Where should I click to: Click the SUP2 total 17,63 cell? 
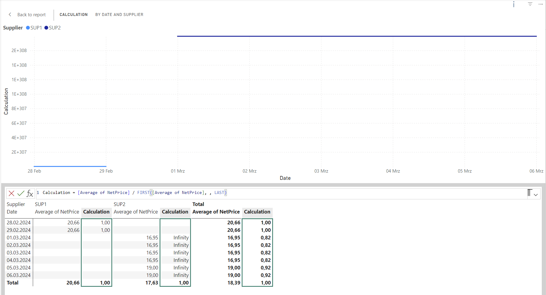tap(152, 283)
